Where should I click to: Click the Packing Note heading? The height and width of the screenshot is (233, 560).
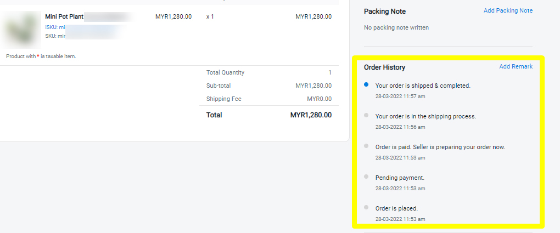click(x=385, y=12)
